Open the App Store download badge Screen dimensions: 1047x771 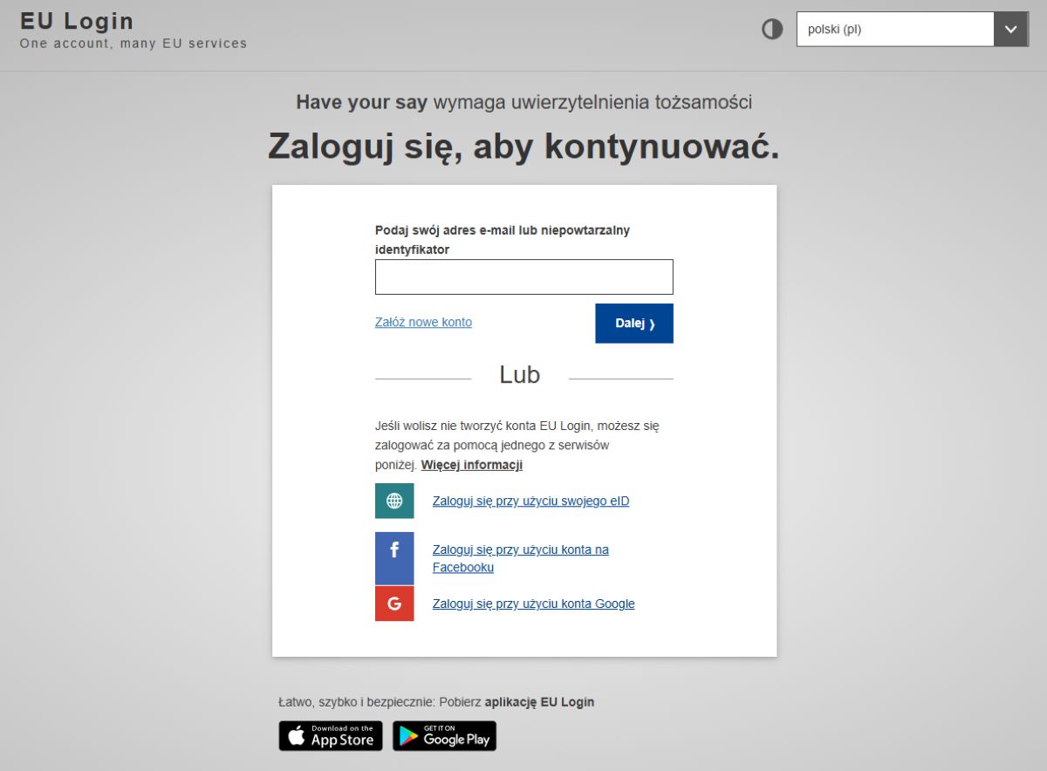331,736
